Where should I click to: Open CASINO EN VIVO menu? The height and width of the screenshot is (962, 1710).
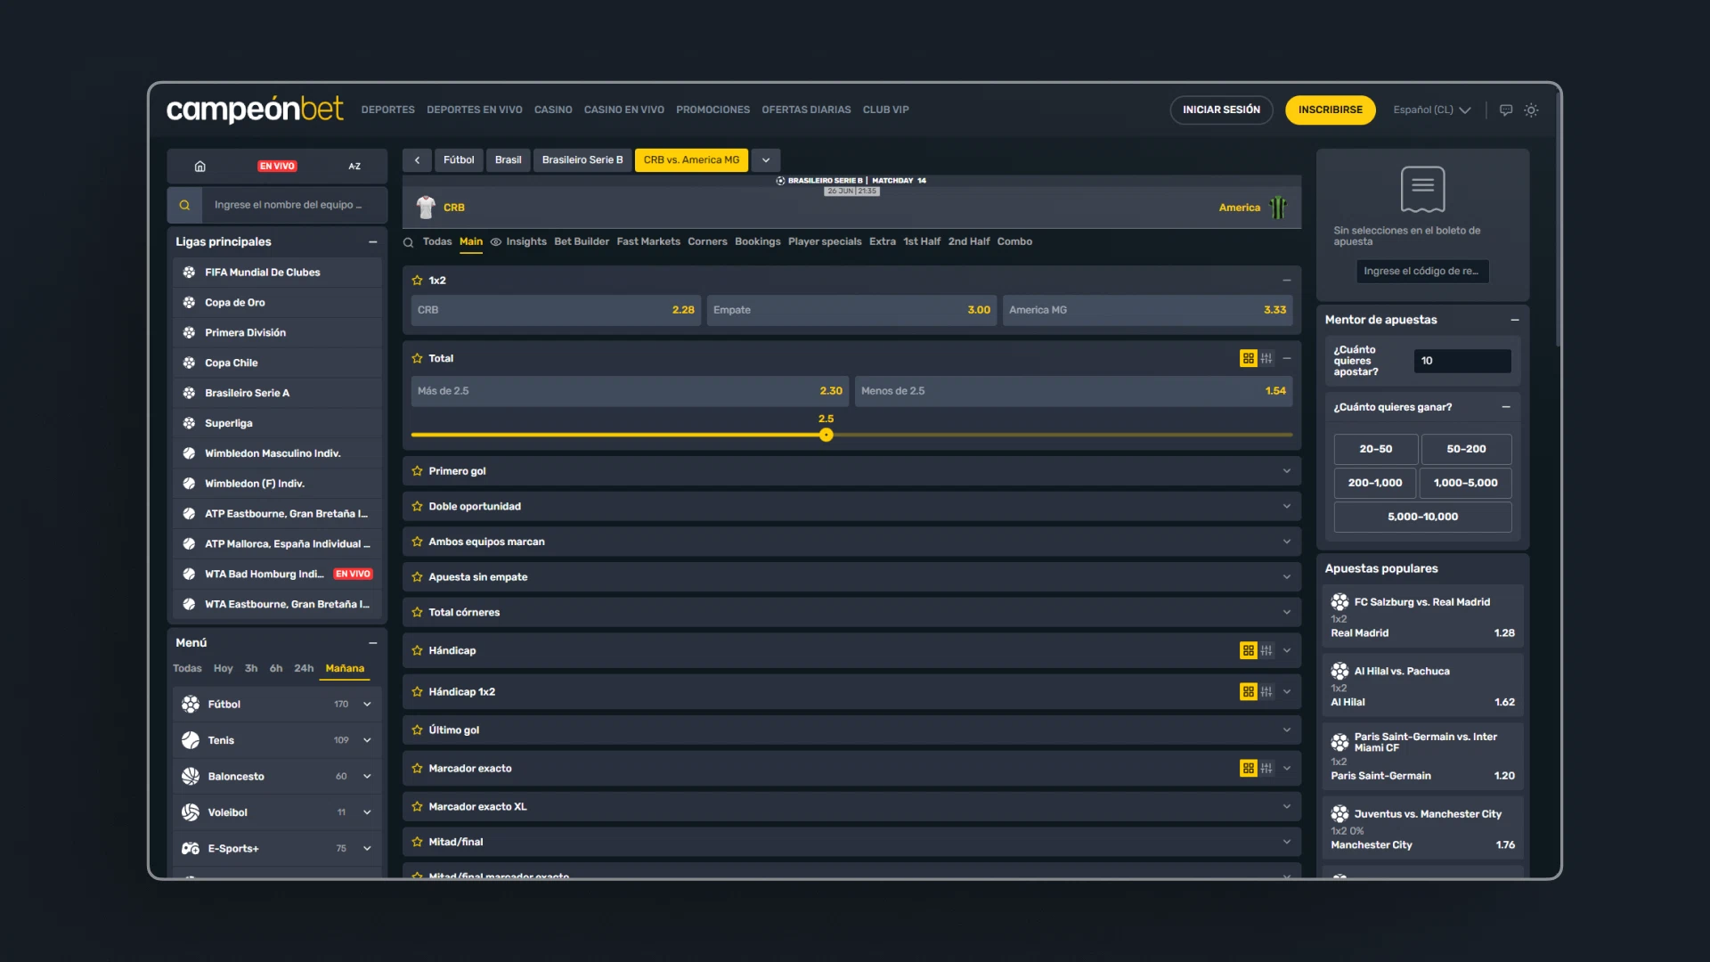624,110
